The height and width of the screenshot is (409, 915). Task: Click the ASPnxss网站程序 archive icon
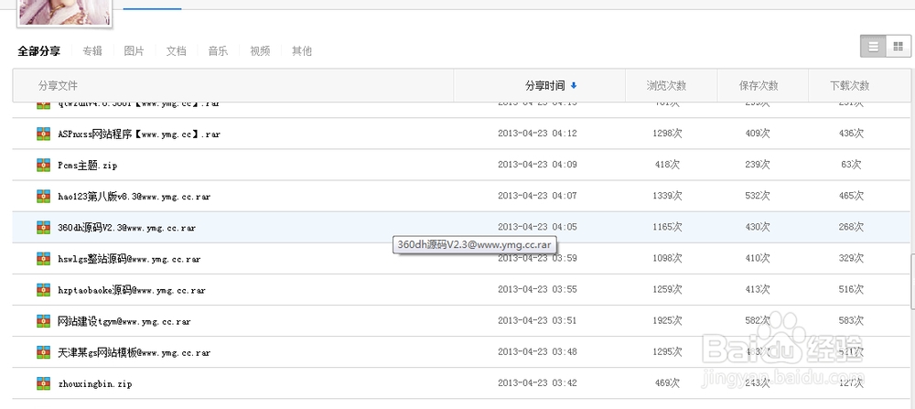pos(43,134)
